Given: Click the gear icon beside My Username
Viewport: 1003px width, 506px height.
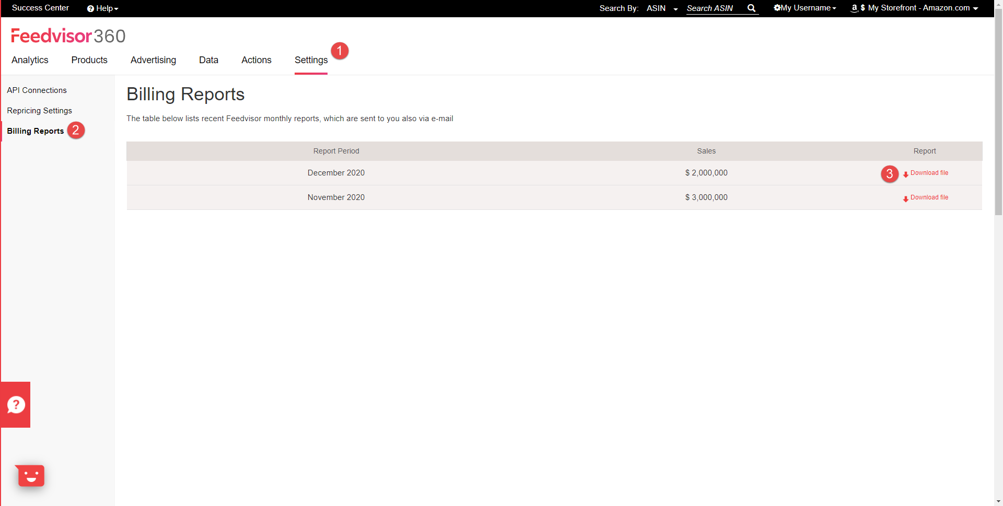Looking at the screenshot, I should [x=777, y=8].
